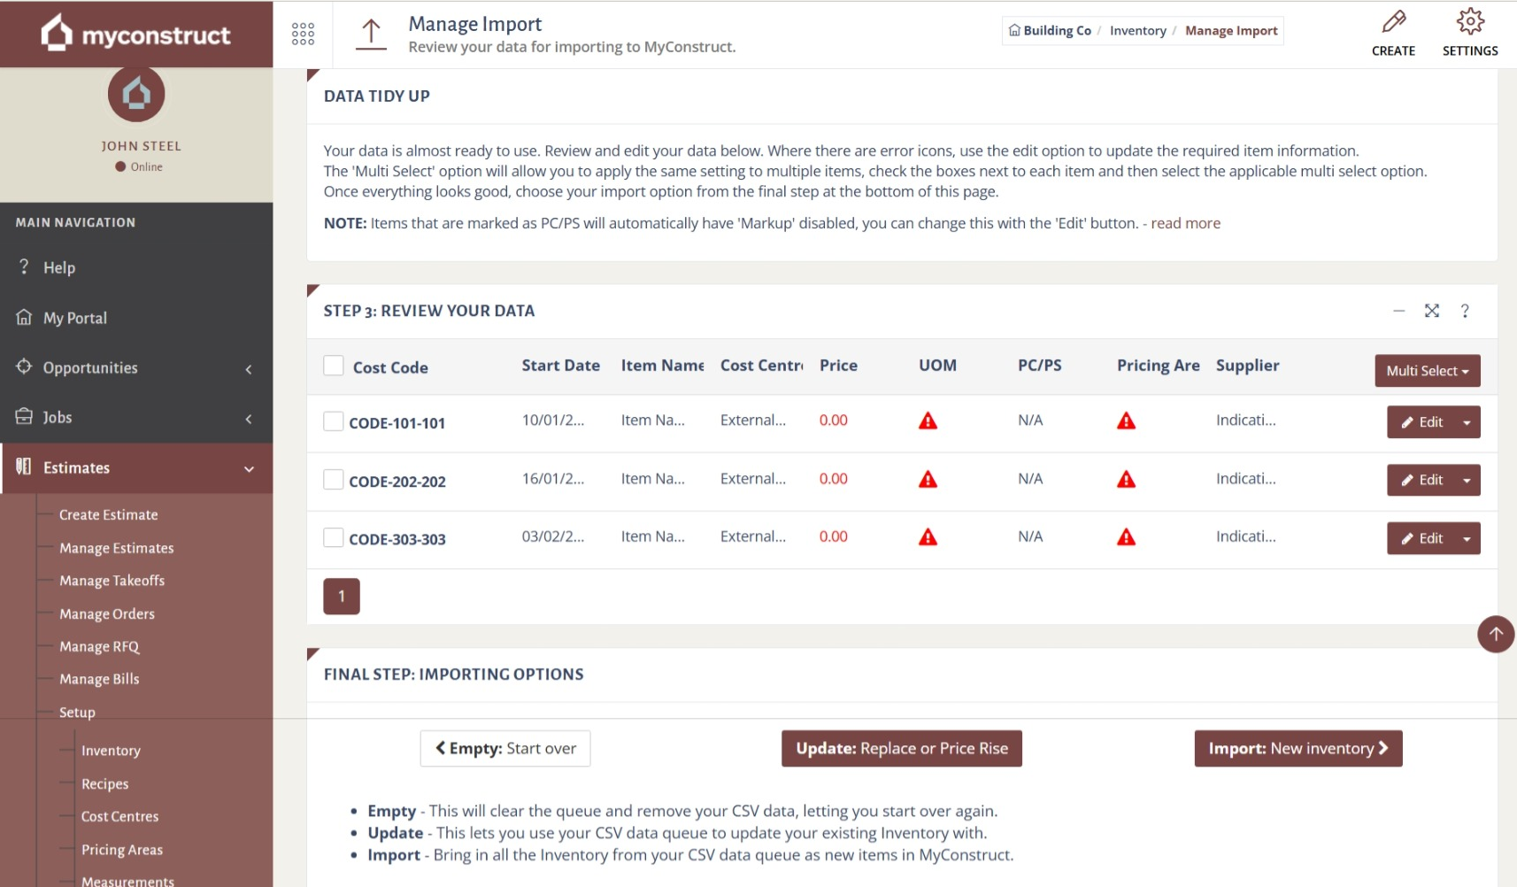Go to My Portal in navigation
The height and width of the screenshot is (887, 1517).
75,318
